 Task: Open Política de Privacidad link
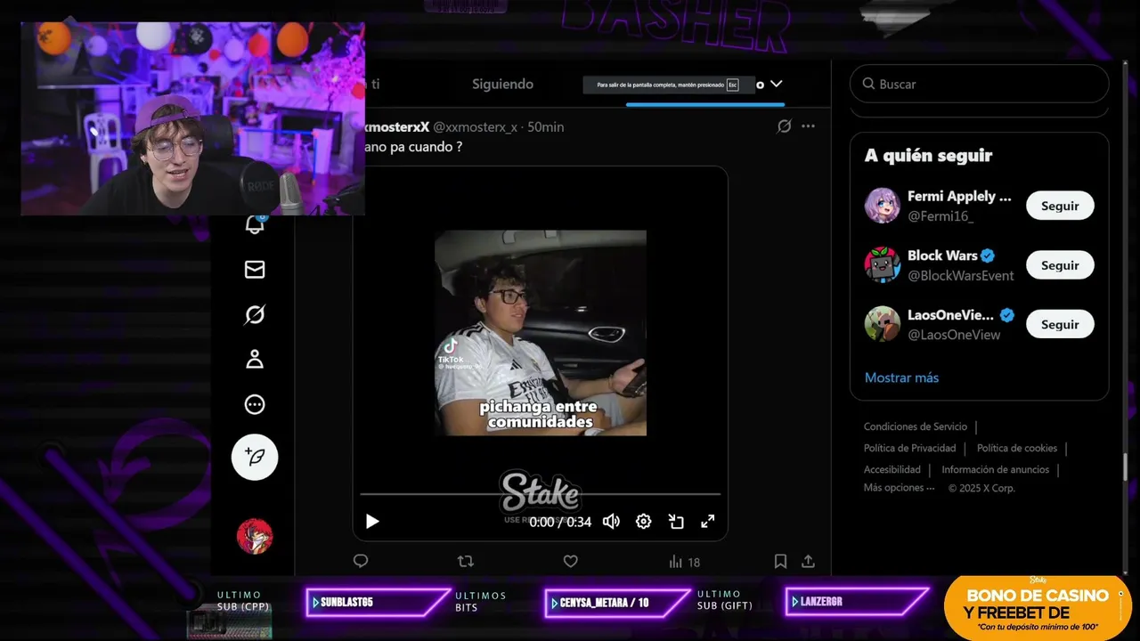click(x=909, y=448)
